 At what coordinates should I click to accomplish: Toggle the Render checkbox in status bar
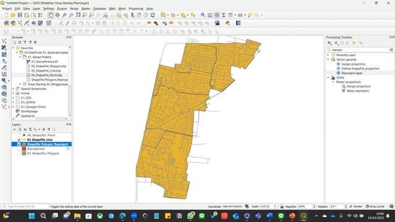pyautogui.click(x=351, y=207)
